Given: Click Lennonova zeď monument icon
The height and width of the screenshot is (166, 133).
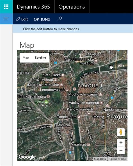Looking at the screenshot, I should [67, 90].
